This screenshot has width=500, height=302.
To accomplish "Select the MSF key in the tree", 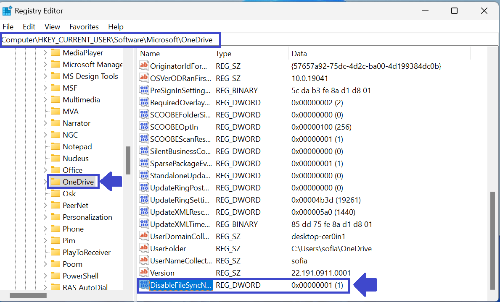I will coord(70,88).
